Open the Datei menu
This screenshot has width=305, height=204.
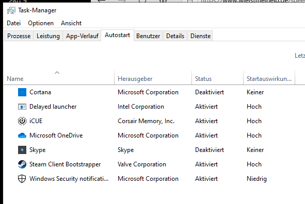click(13, 23)
